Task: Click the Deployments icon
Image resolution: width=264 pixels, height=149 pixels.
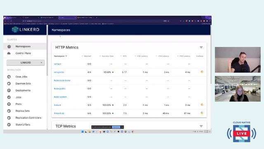Action: point(9,90)
